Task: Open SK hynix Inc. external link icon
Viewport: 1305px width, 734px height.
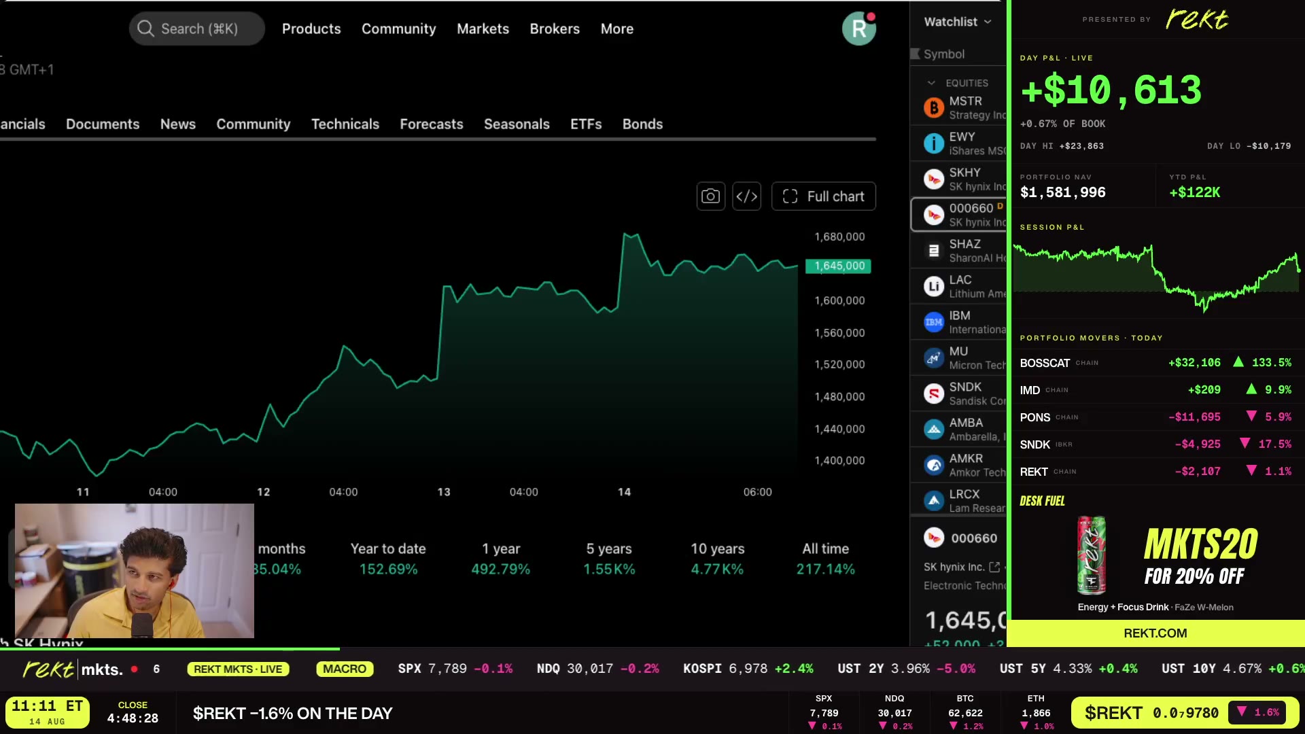Action: click(x=994, y=567)
